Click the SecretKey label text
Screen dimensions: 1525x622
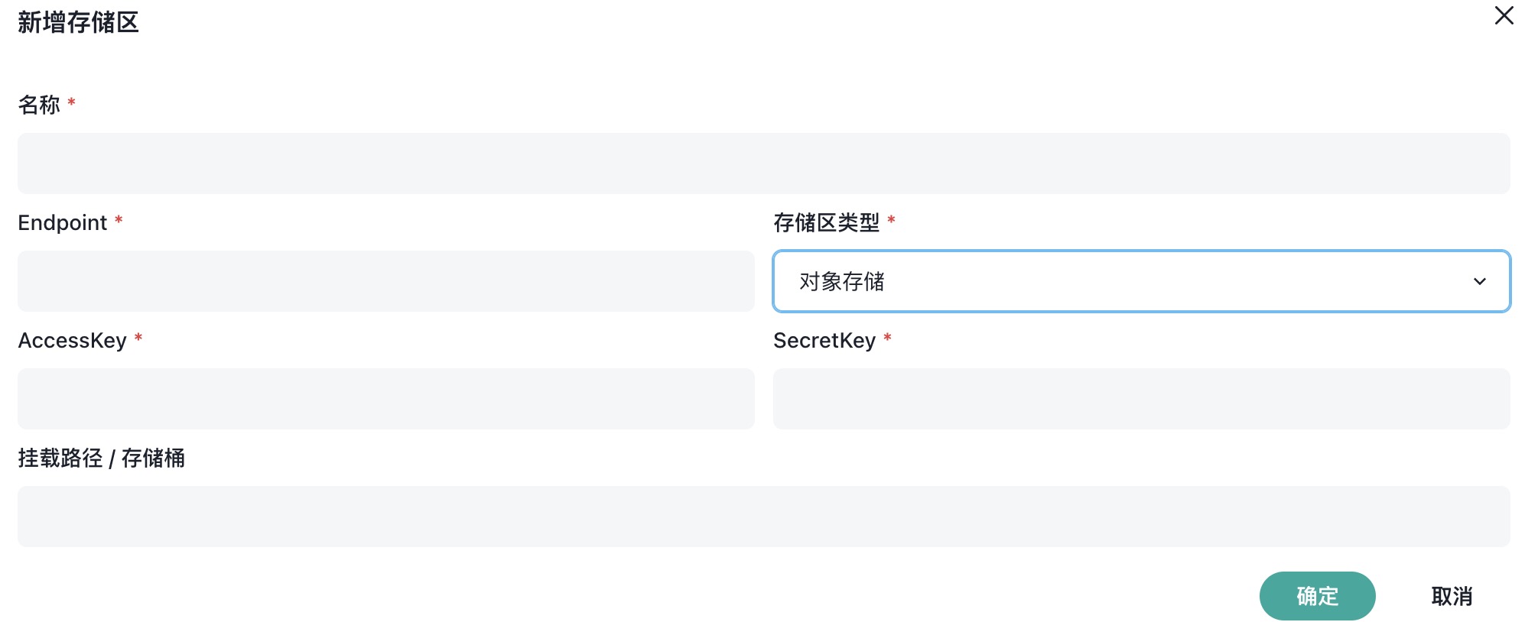pyautogui.click(x=824, y=340)
